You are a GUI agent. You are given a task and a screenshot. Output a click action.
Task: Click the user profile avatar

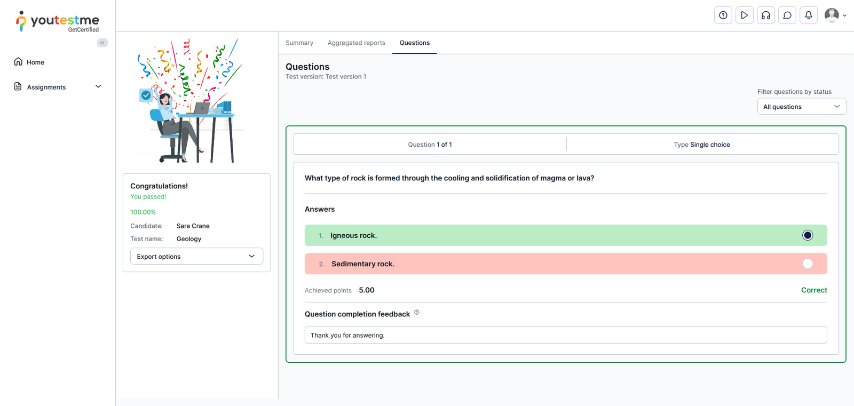tap(832, 15)
